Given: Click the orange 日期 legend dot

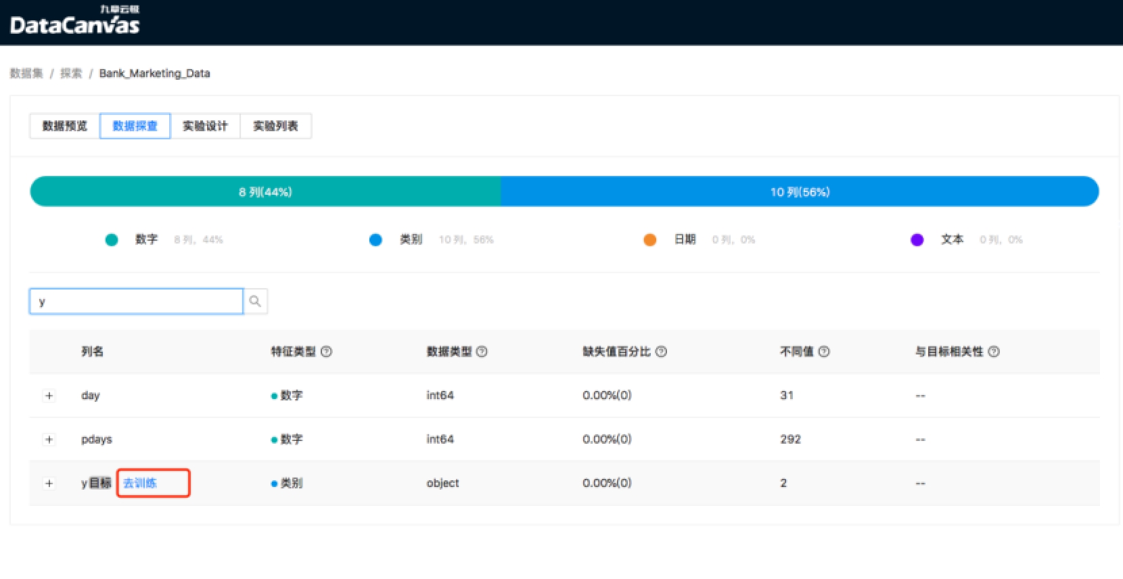Looking at the screenshot, I should 650,240.
